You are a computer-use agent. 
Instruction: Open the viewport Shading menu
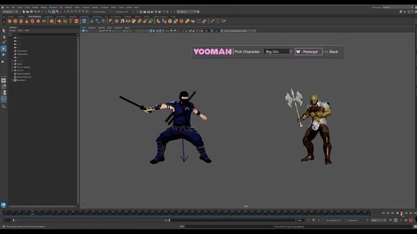[92, 27]
